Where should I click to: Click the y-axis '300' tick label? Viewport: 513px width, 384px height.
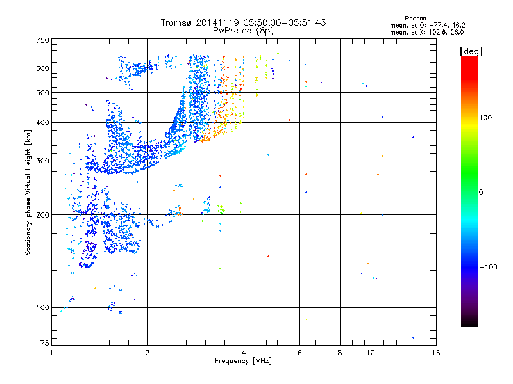point(42,161)
